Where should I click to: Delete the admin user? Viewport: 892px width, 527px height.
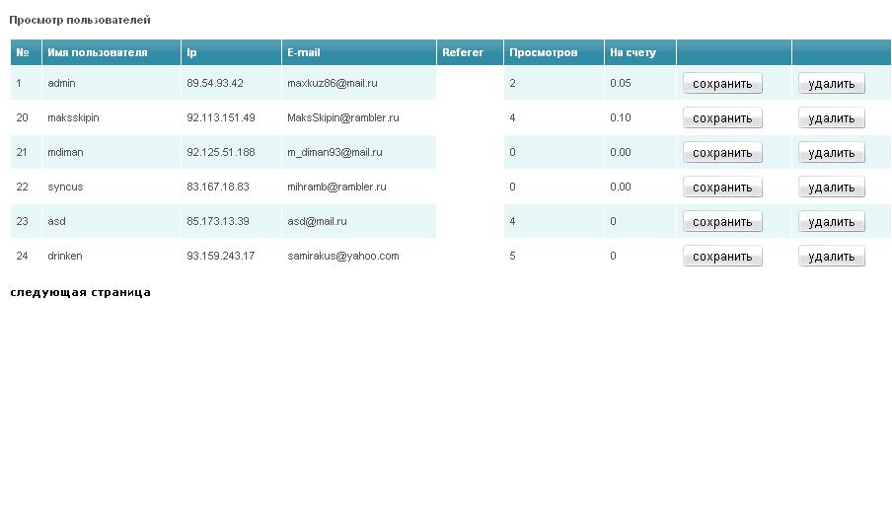tap(831, 84)
